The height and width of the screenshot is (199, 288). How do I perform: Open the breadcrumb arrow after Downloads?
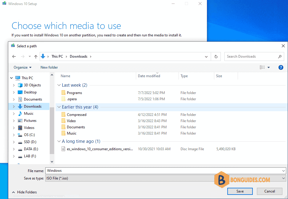click(x=91, y=56)
